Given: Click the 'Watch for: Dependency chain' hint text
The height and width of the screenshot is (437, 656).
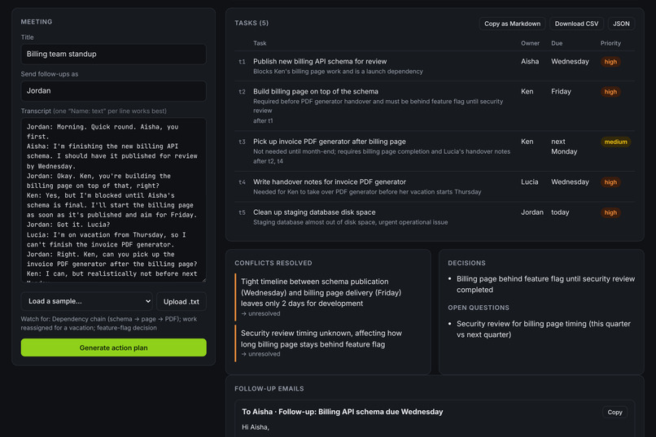Looking at the screenshot, I should pos(109,323).
